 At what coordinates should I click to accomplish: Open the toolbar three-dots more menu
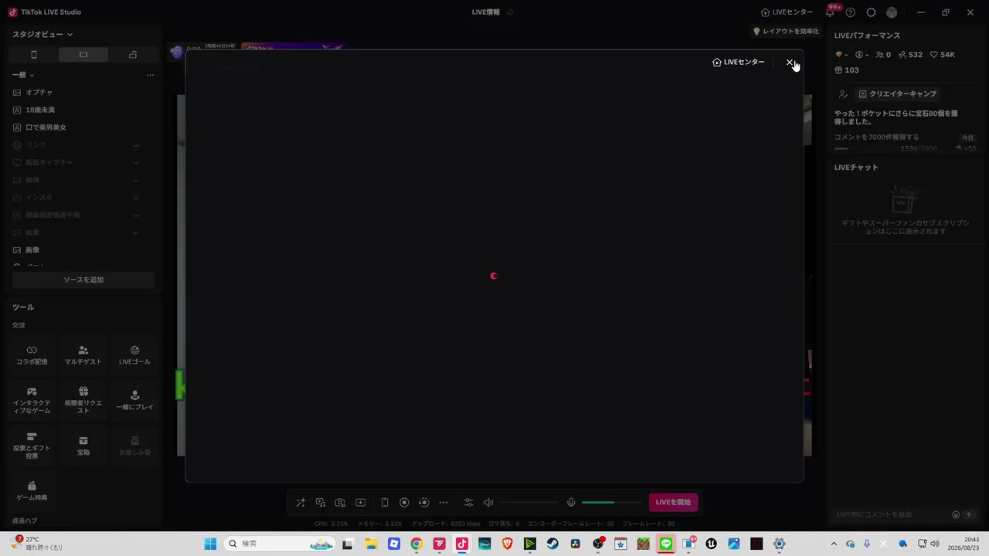[444, 503]
